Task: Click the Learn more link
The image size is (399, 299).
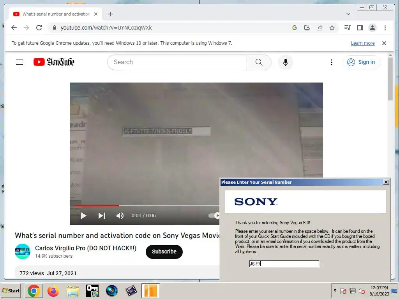Action: 363,43
